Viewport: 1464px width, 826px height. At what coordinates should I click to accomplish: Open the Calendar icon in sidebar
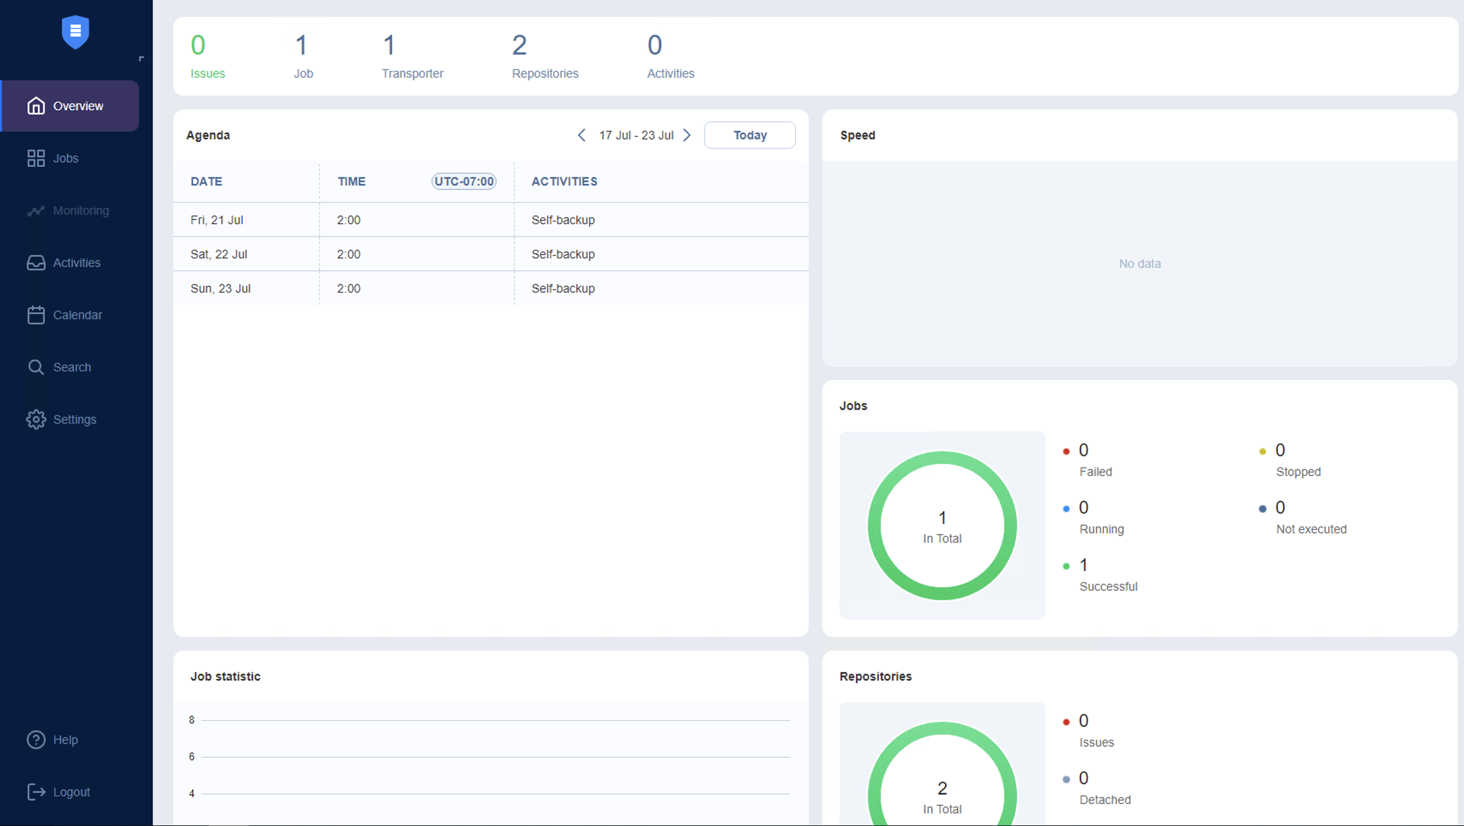pyautogui.click(x=36, y=315)
